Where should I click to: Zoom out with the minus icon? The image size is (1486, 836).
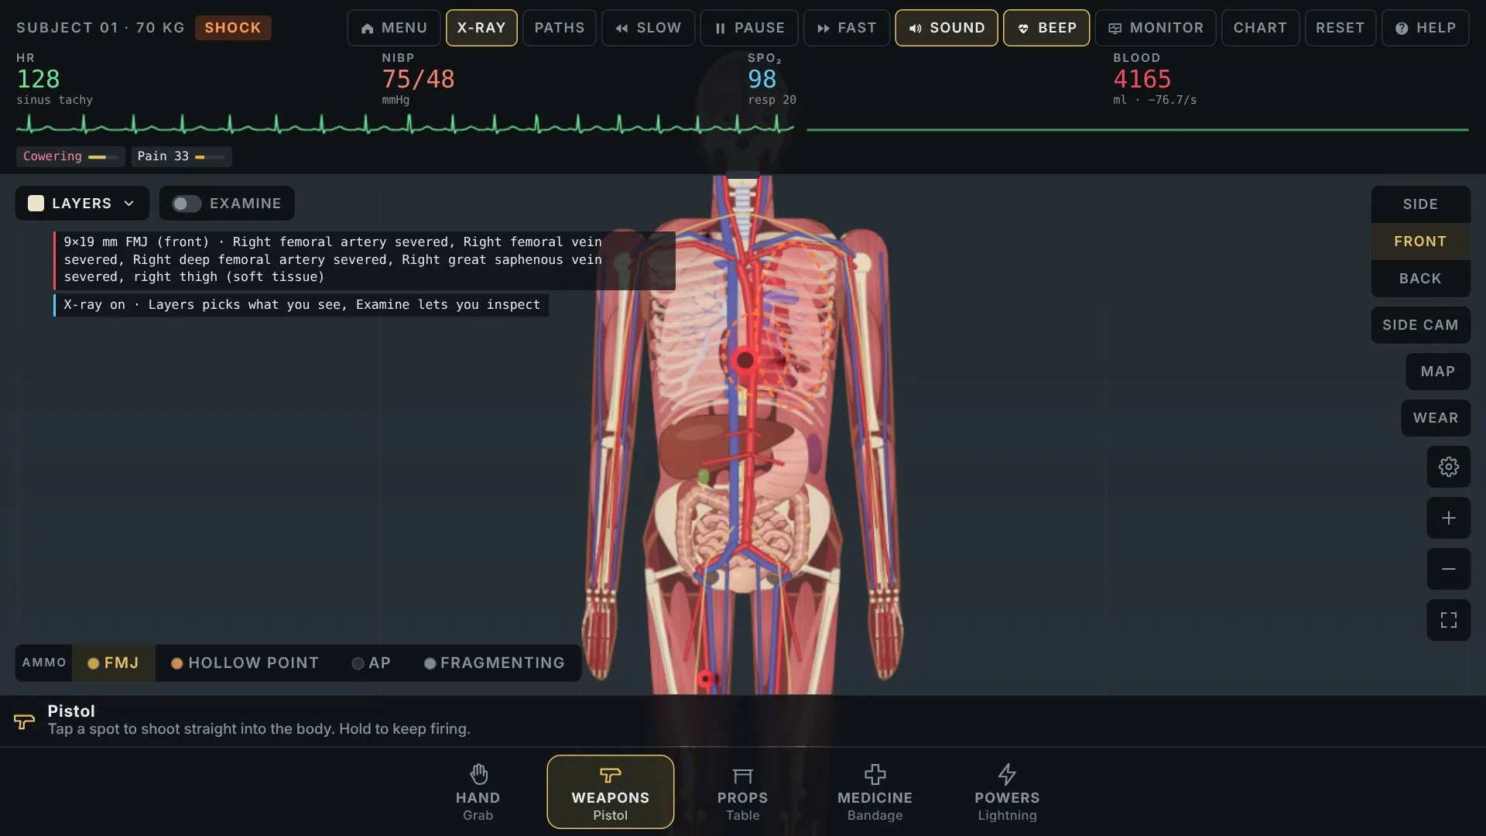pos(1448,569)
